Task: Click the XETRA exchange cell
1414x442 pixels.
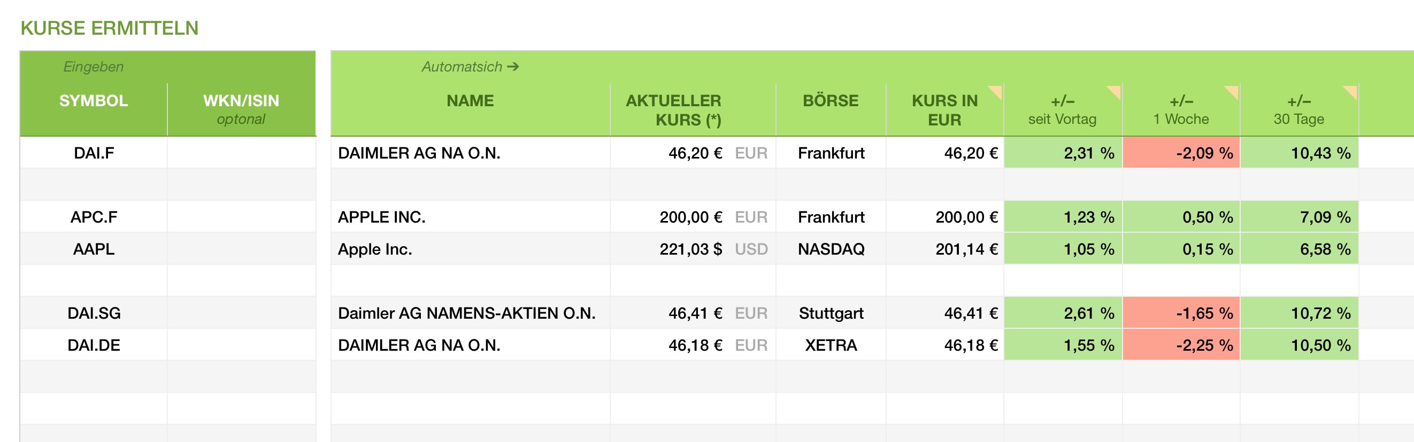Action: [x=831, y=345]
